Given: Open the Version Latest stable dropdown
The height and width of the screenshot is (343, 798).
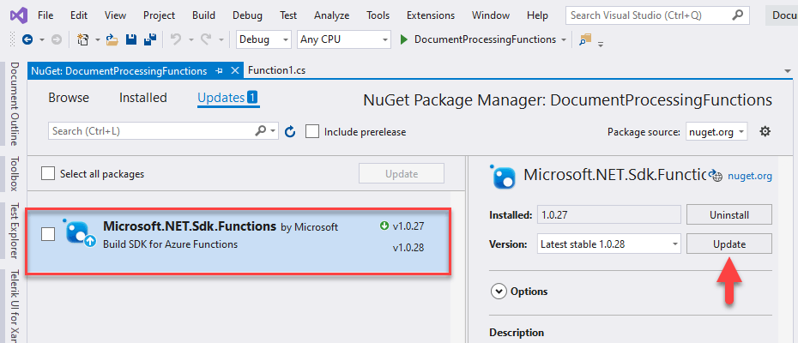Looking at the screenshot, I should 609,244.
